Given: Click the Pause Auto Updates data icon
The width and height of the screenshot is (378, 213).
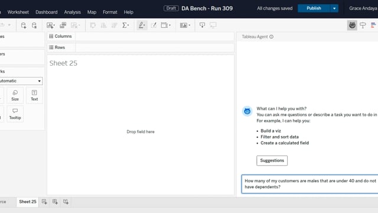Looking at the screenshot, I should 34,25.
